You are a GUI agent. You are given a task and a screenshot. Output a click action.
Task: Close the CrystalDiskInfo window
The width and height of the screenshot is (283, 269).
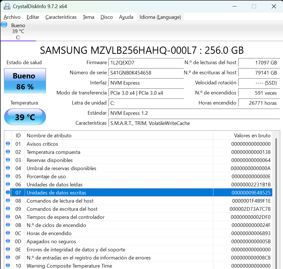coord(274,6)
